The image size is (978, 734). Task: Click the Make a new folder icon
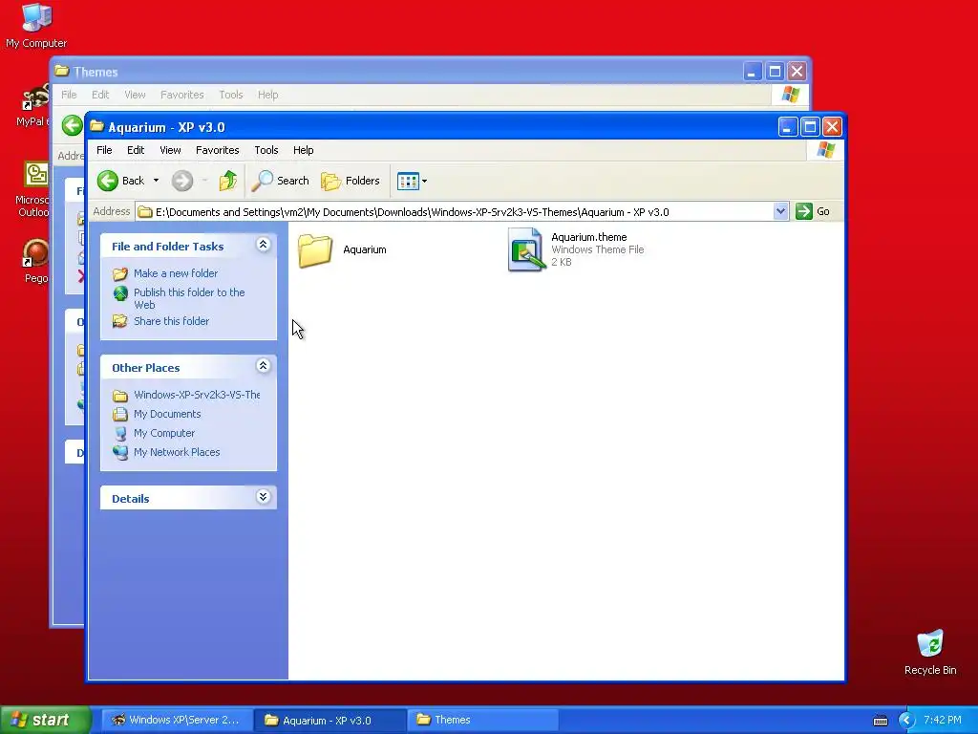(120, 273)
